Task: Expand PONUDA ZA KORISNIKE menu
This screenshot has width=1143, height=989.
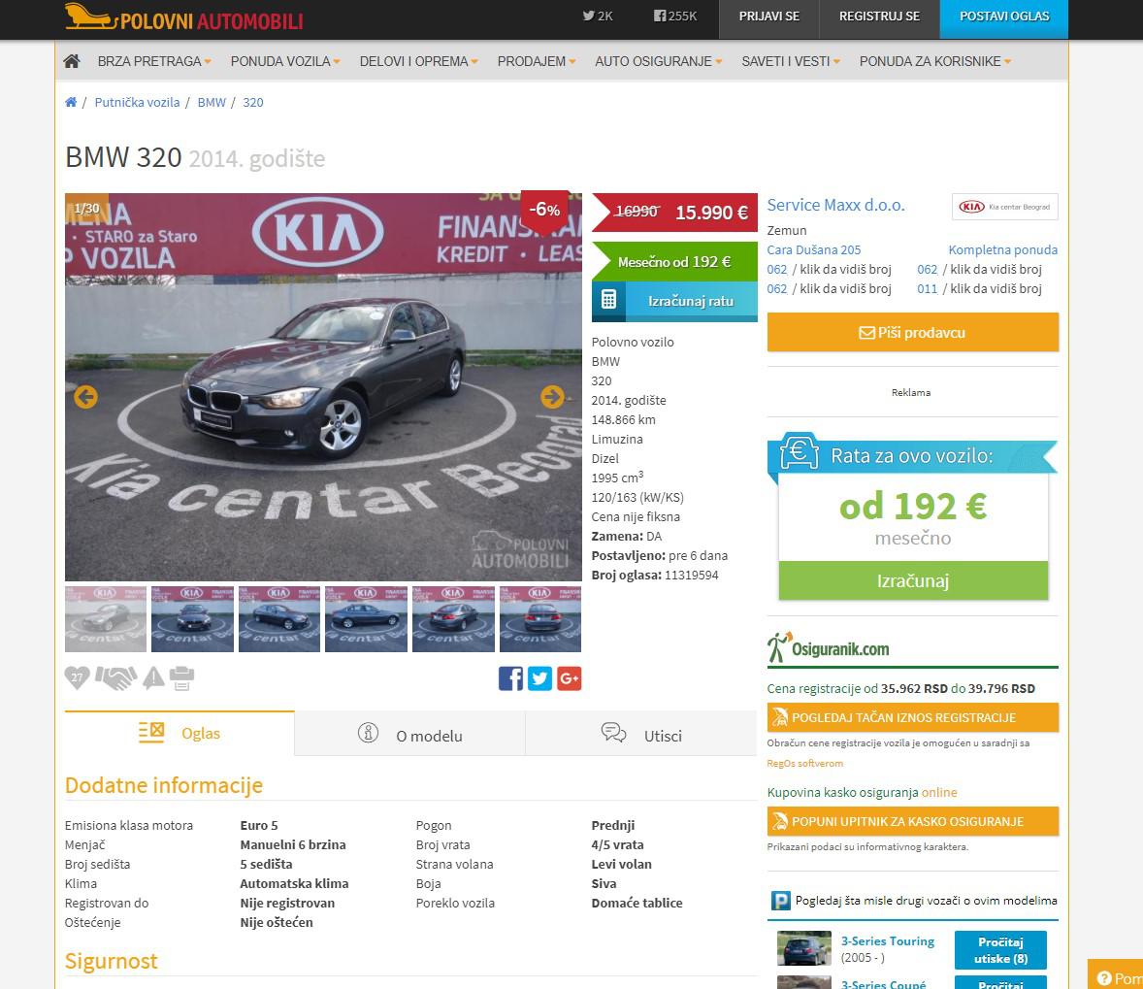Action: point(935,61)
